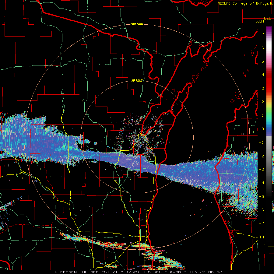Select the "-1" value on color scale
This screenshot has width=274, height=274.
262,142
